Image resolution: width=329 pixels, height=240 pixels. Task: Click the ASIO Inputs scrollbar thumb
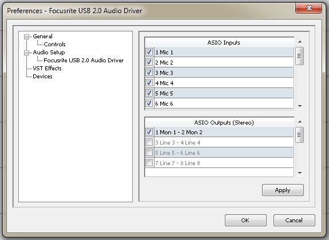click(299, 56)
